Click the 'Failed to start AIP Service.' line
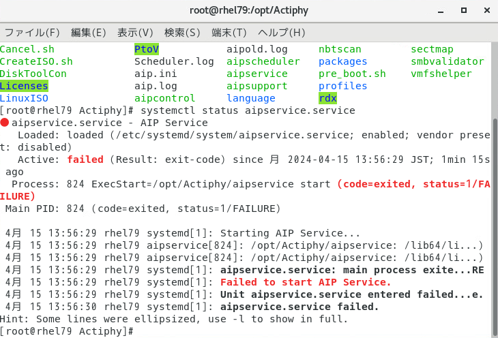498x338 pixels. tap(305, 282)
